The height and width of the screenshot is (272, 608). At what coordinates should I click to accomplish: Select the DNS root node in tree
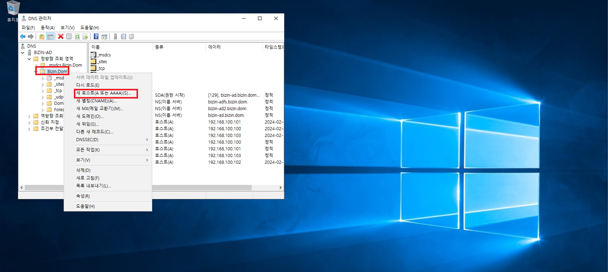point(32,46)
